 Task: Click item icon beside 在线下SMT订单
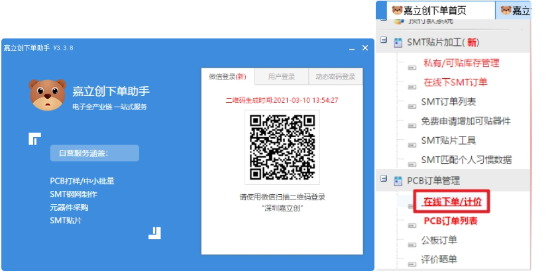pos(412,87)
